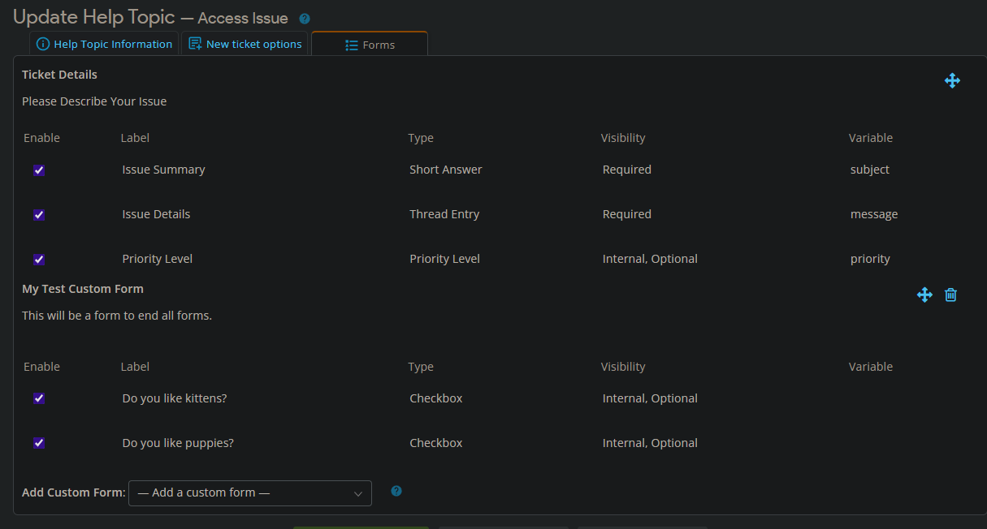Click help icon next to Add Custom Form
Screen dimensions: 987x529
pyautogui.click(x=396, y=491)
